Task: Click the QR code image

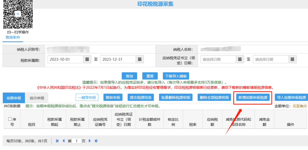Action: tap(18, 14)
